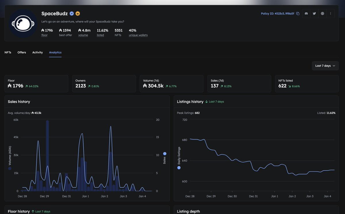Click the tallest Dec 29 volume bar
This screenshot has width=345, height=214.
tap(47, 156)
